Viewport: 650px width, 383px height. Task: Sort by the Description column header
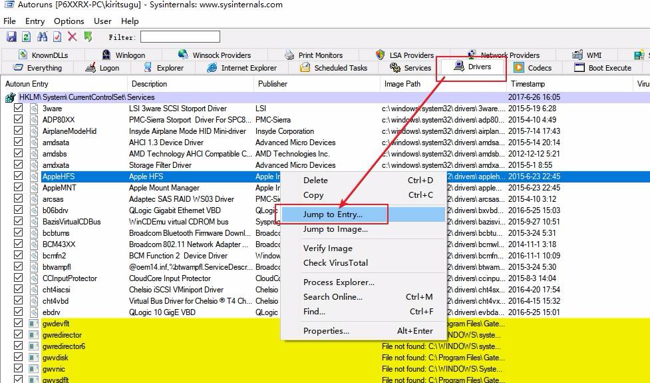pos(191,84)
